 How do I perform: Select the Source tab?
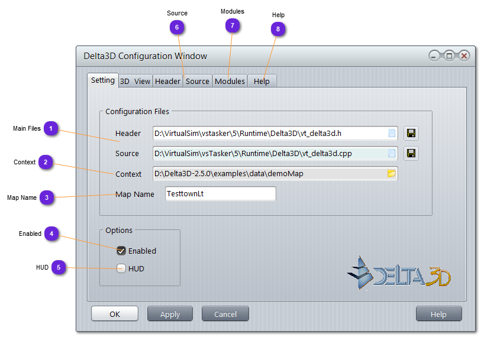coord(198,82)
